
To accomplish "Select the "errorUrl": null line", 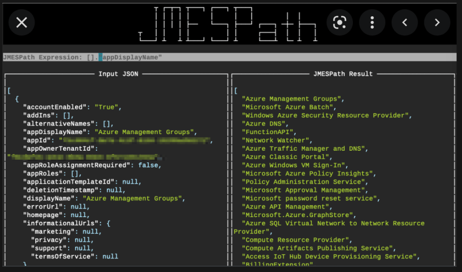I will coord(57,207).
